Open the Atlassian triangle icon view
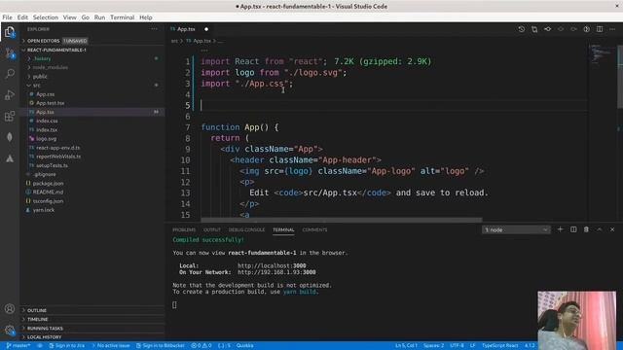This screenshot has width=623, height=350. 10,158
